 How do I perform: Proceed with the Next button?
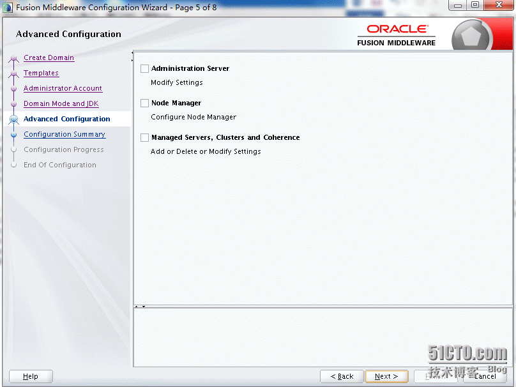386,376
